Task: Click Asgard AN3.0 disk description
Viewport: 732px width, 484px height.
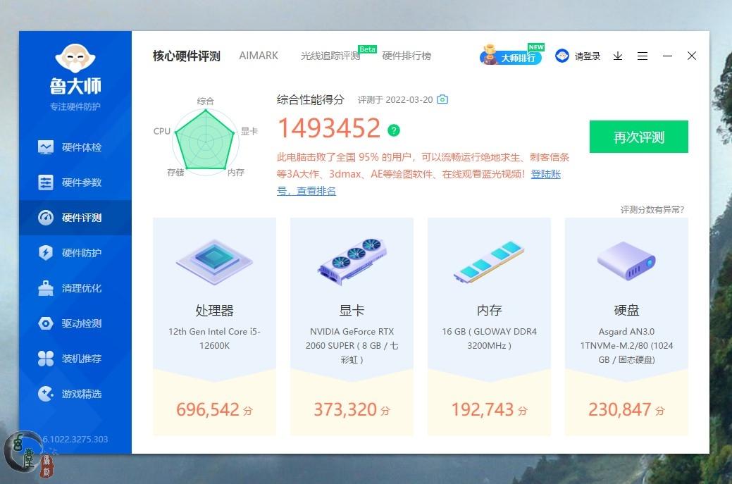Action: tap(626, 345)
